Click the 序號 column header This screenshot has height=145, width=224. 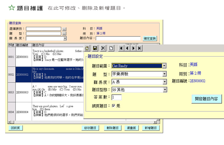pos(11,45)
